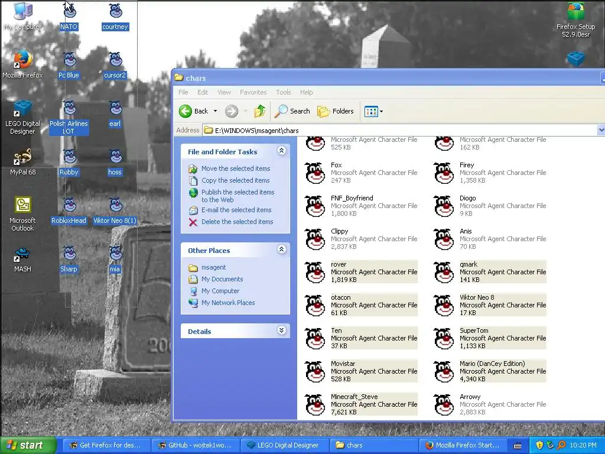Viewport: 605px width, 454px height.
Task: Click the security shield tray icon
Action: coord(539,445)
